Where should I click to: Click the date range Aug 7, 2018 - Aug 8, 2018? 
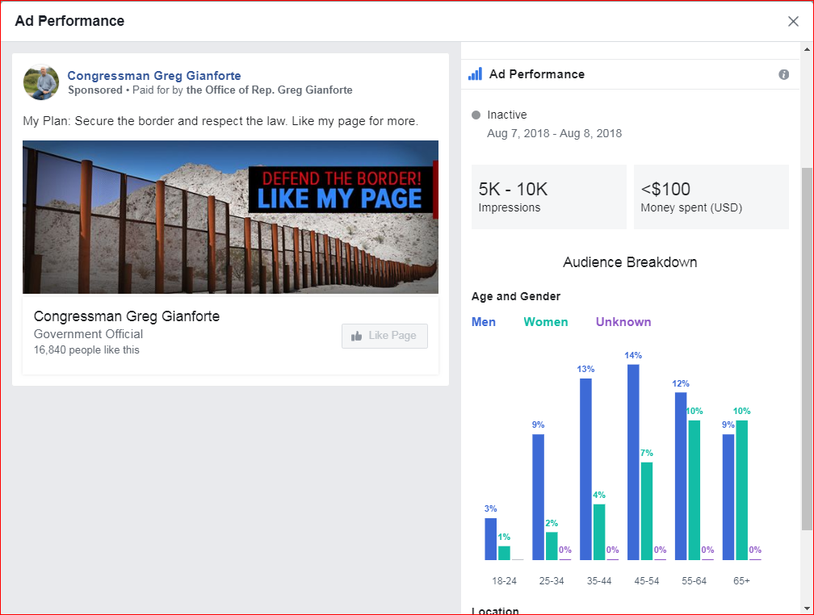554,133
